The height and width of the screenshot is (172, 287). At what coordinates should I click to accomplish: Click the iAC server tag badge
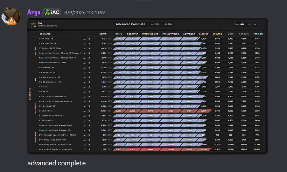tap(51, 12)
